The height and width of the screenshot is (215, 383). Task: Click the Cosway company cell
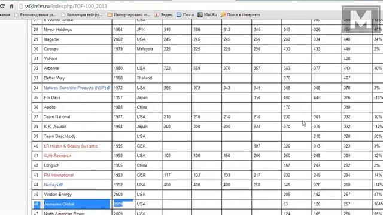pos(77,49)
